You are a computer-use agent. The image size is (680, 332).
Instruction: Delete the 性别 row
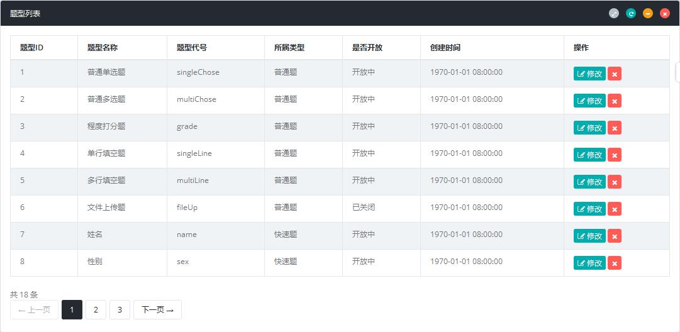coord(615,263)
